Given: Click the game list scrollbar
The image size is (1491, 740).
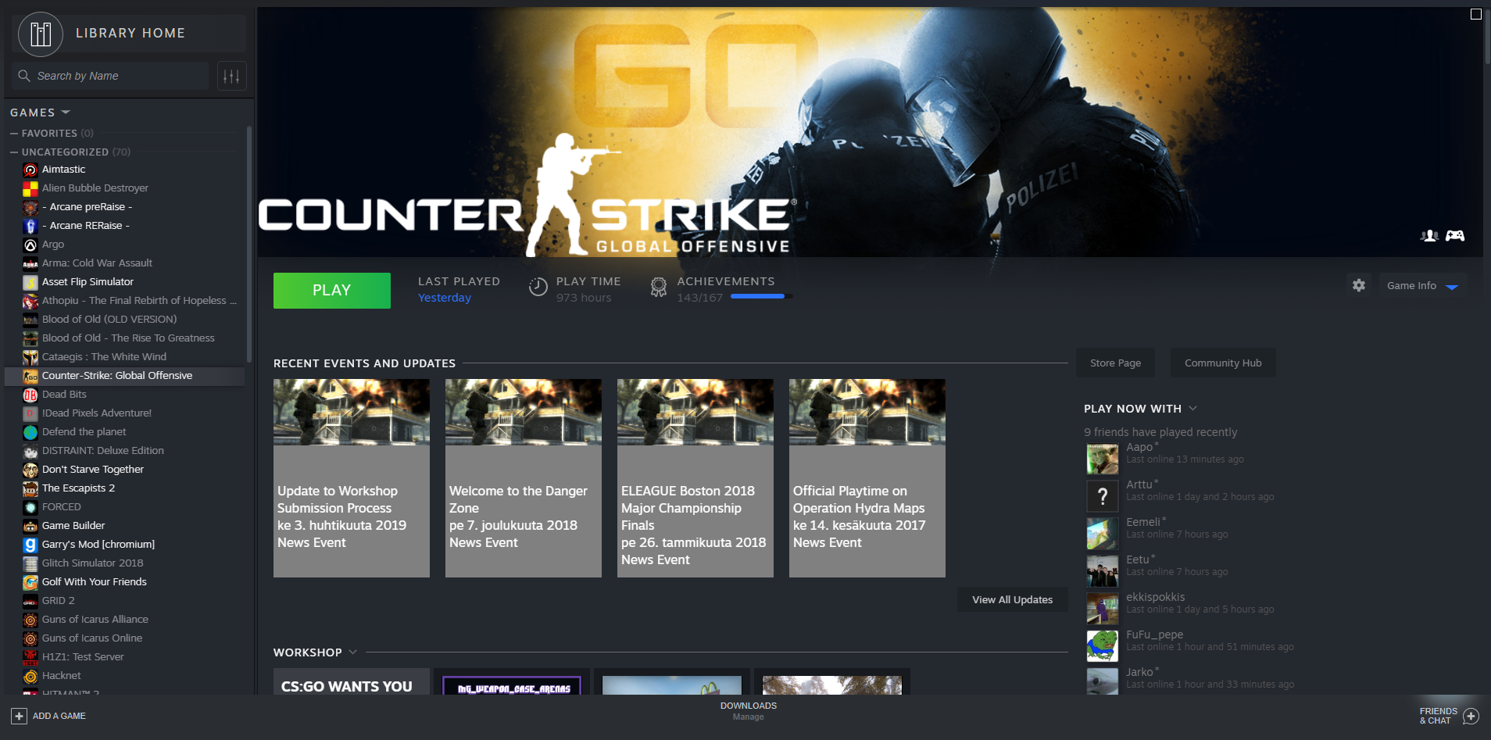Looking at the screenshot, I should click(249, 244).
